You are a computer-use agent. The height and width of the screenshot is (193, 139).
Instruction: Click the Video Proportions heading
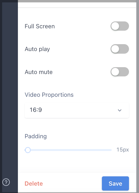coord(49,95)
